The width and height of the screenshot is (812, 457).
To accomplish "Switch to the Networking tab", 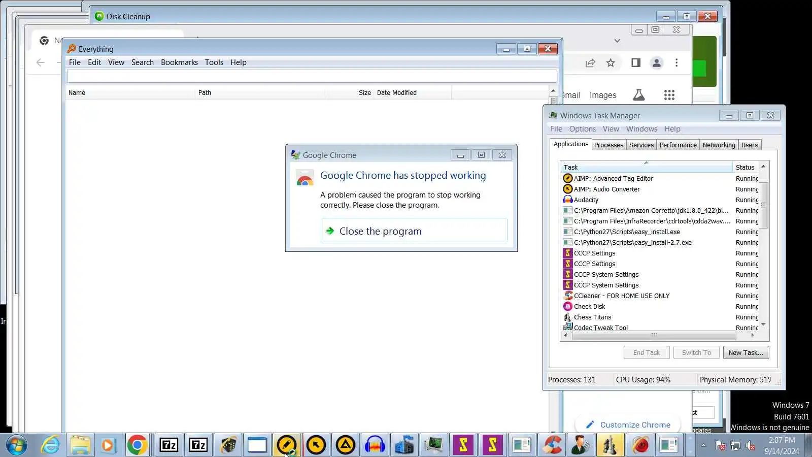I will tap(719, 145).
